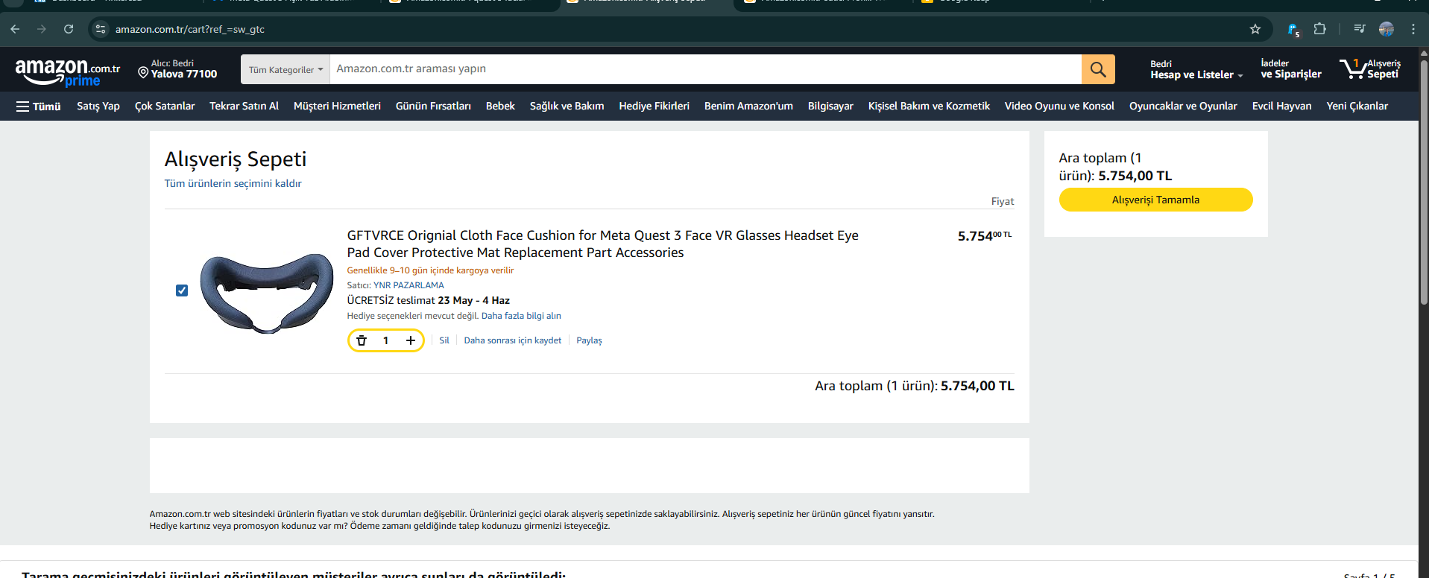Click Genellikle 9–10 gün içinde kargoya verilir text
Screen dimensions: 1429x578
click(x=430, y=270)
